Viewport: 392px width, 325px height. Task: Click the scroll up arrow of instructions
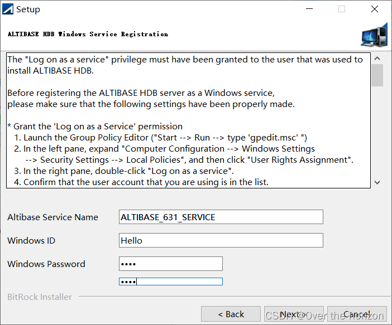click(x=377, y=59)
